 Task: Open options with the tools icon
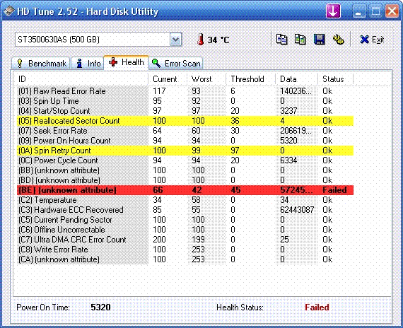pos(338,40)
